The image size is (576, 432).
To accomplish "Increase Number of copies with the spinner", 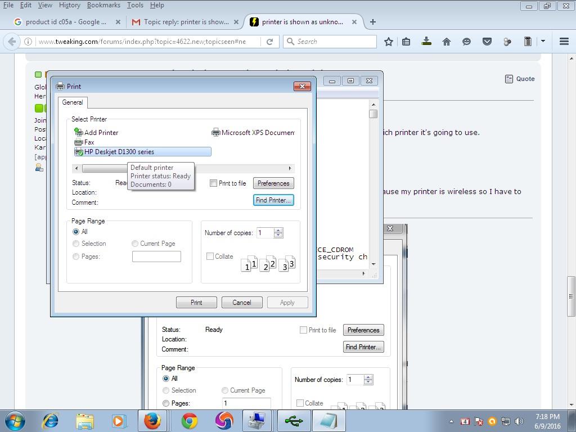I will pos(278,230).
